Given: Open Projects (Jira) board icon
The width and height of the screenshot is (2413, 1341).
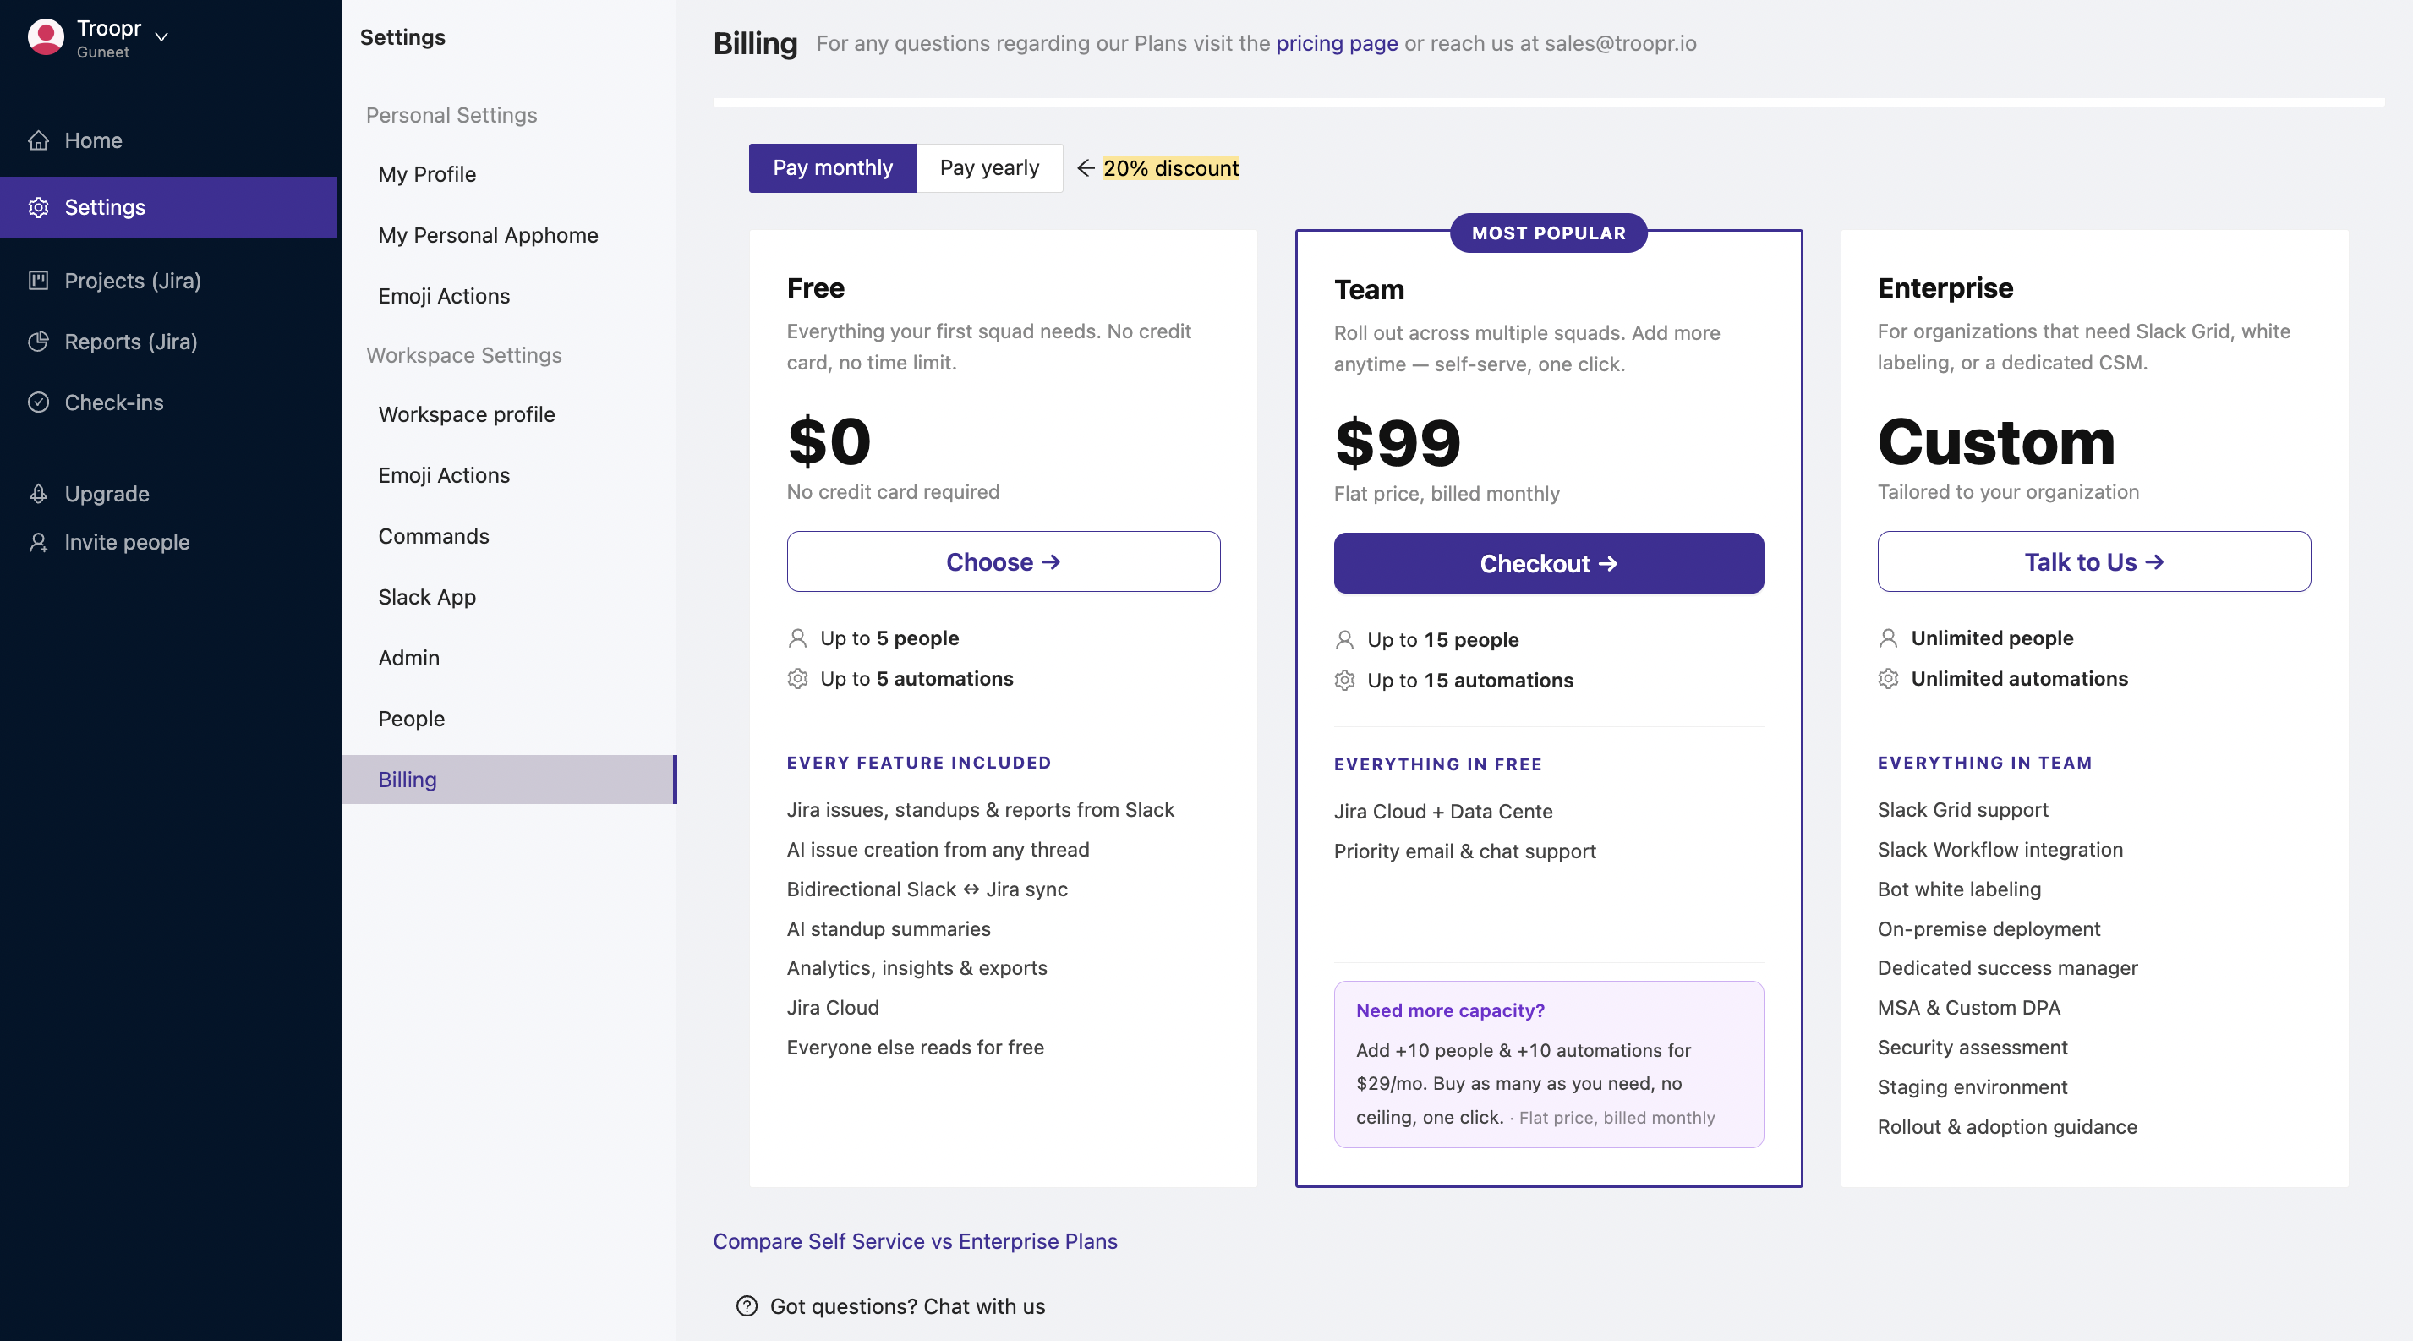Looking at the screenshot, I should click(38, 280).
